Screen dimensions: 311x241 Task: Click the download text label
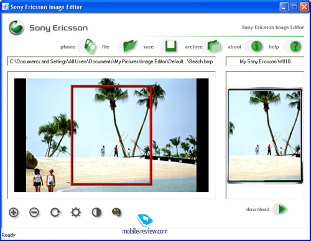coord(258,209)
